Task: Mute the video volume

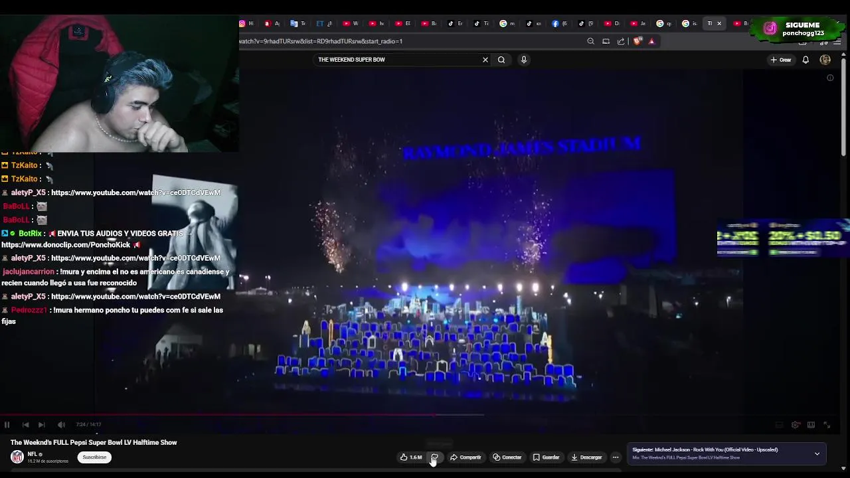Action: [61, 425]
